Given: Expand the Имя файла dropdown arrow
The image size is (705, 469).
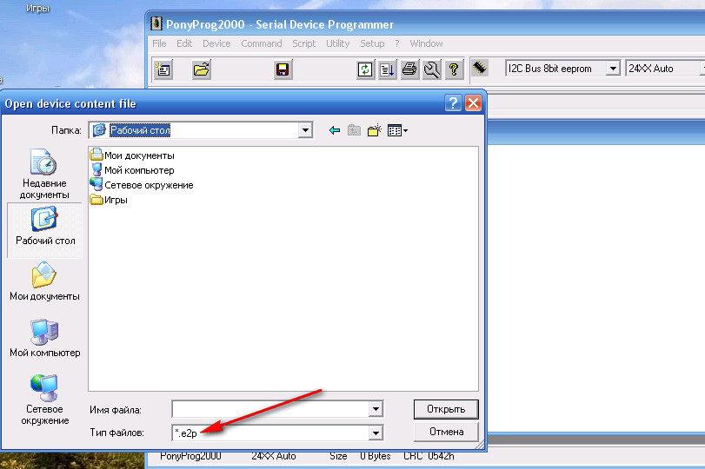Looking at the screenshot, I should [x=376, y=409].
